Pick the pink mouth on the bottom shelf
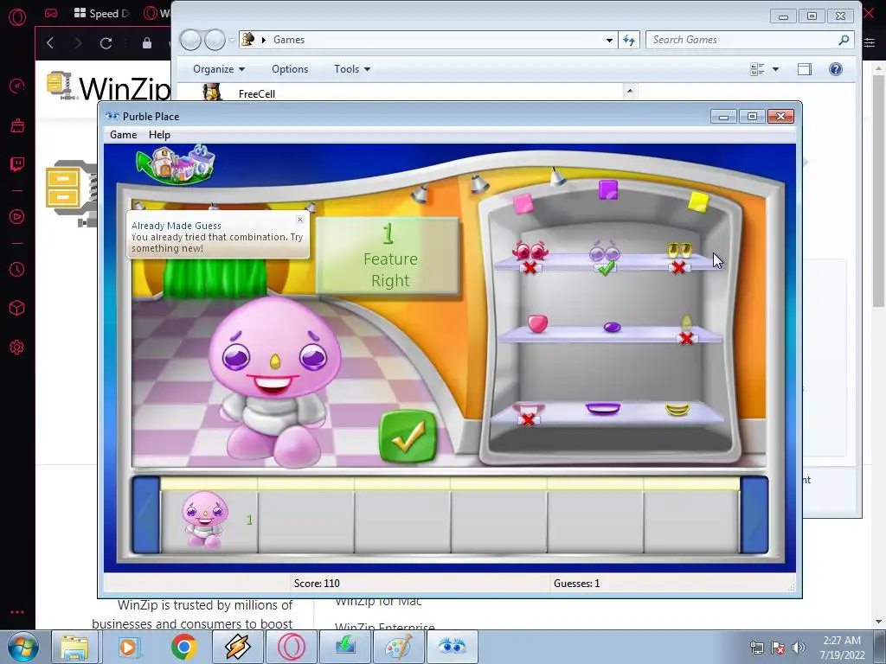This screenshot has height=664, width=886. [x=529, y=409]
